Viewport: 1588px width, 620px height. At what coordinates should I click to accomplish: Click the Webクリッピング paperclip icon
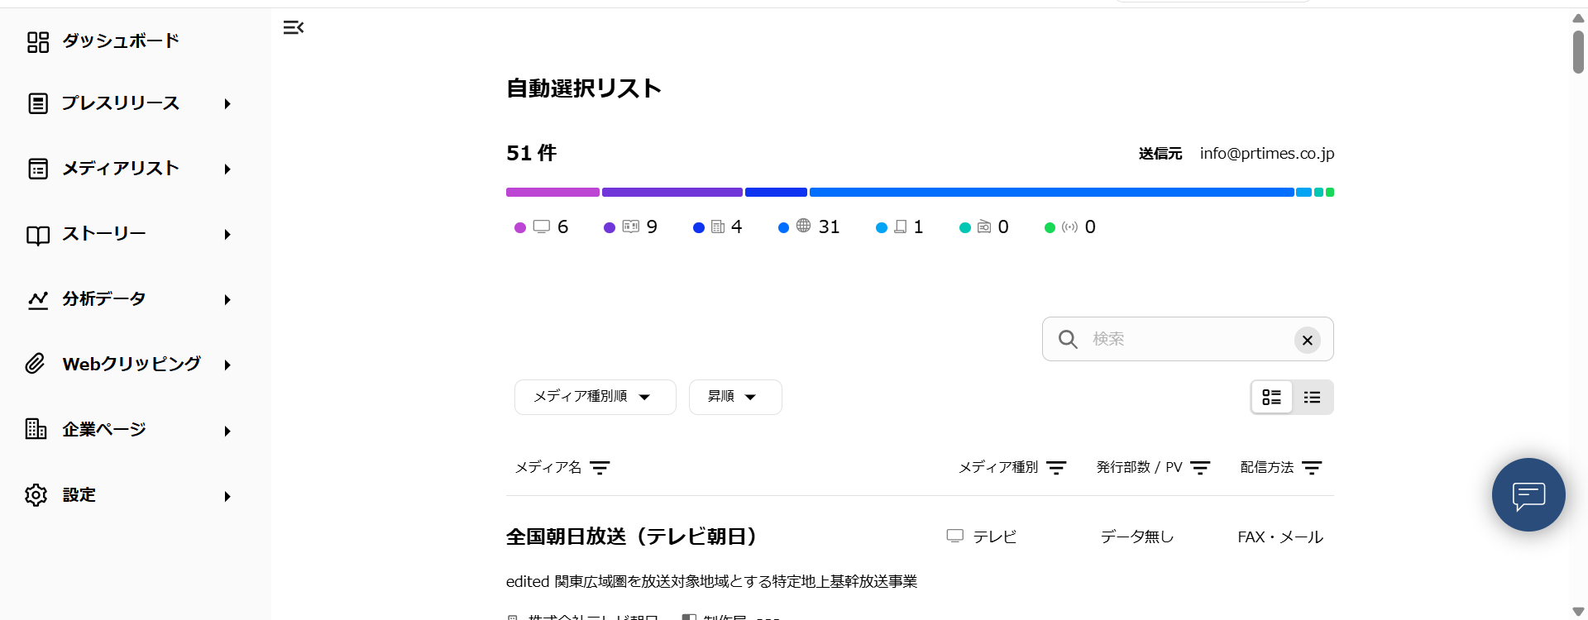pos(35,363)
